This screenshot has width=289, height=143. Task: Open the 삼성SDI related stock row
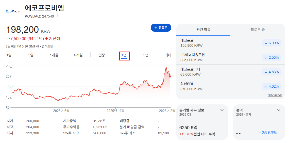tap(231, 87)
